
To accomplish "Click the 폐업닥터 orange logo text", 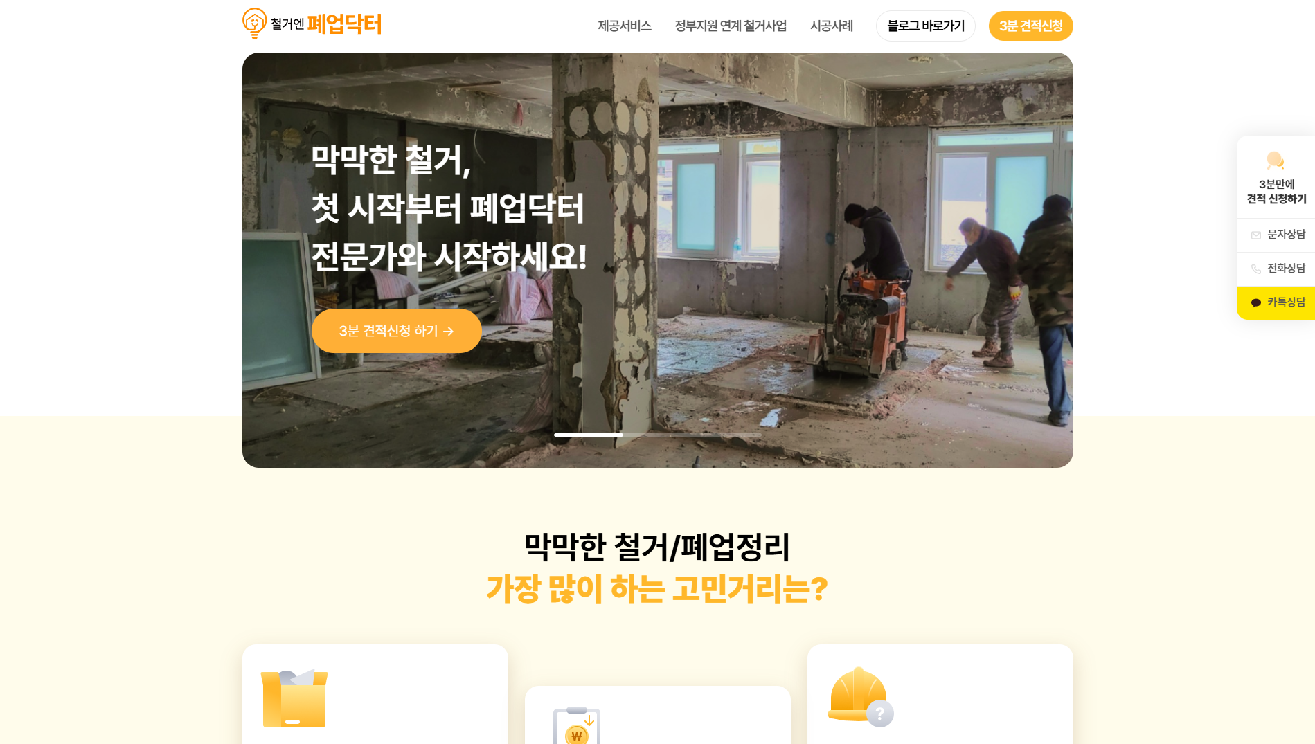I will click(x=344, y=24).
